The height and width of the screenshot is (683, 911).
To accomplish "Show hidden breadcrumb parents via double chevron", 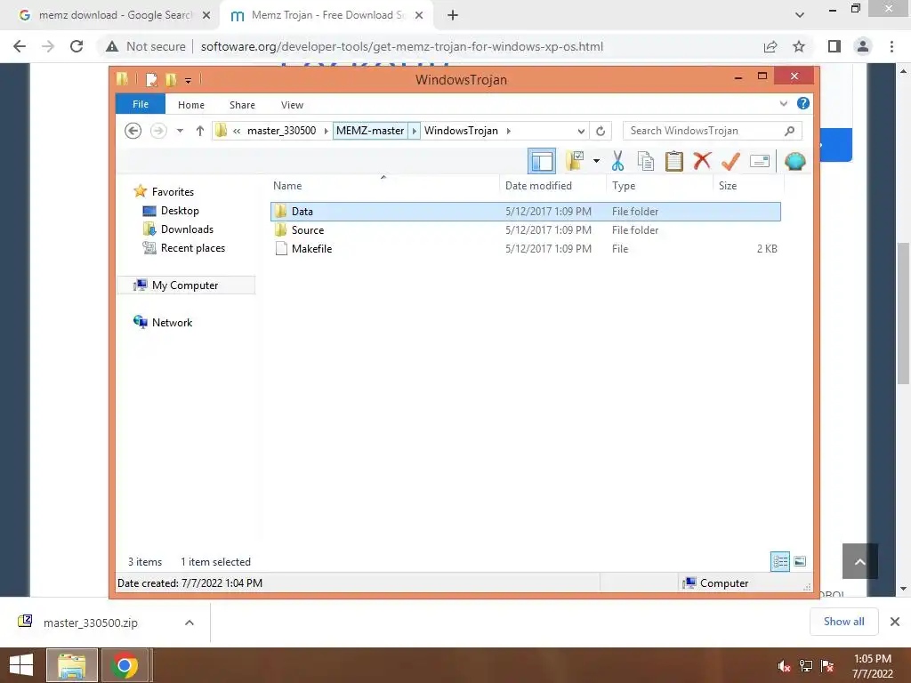I will (237, 131).
